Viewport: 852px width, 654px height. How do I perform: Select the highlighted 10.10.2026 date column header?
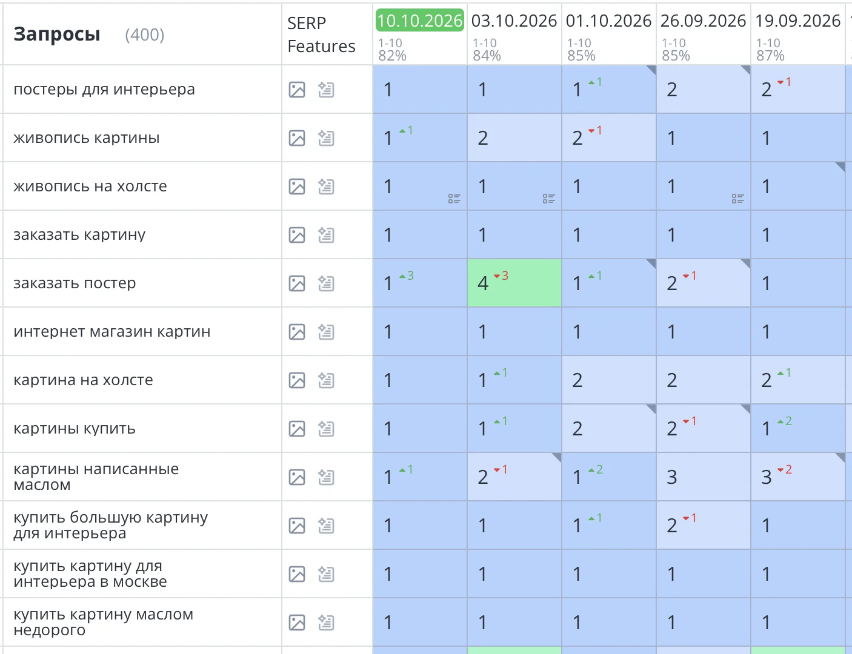pyautogui.click(x=419, y=21)
